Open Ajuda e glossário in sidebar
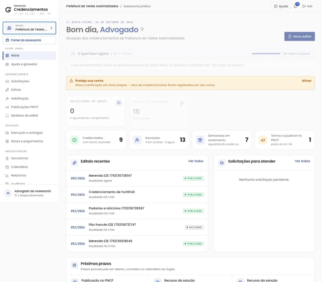The height and width of the screenshot is (282, 322). pos(29,64)
